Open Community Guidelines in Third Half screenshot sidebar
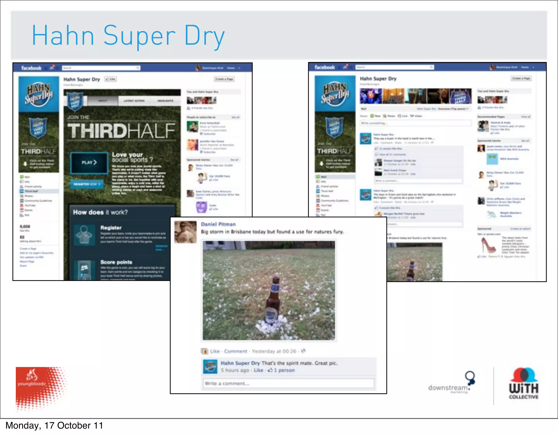Image resolution: width=558 pixels, height=434 pixels. (x=36, y=201)
